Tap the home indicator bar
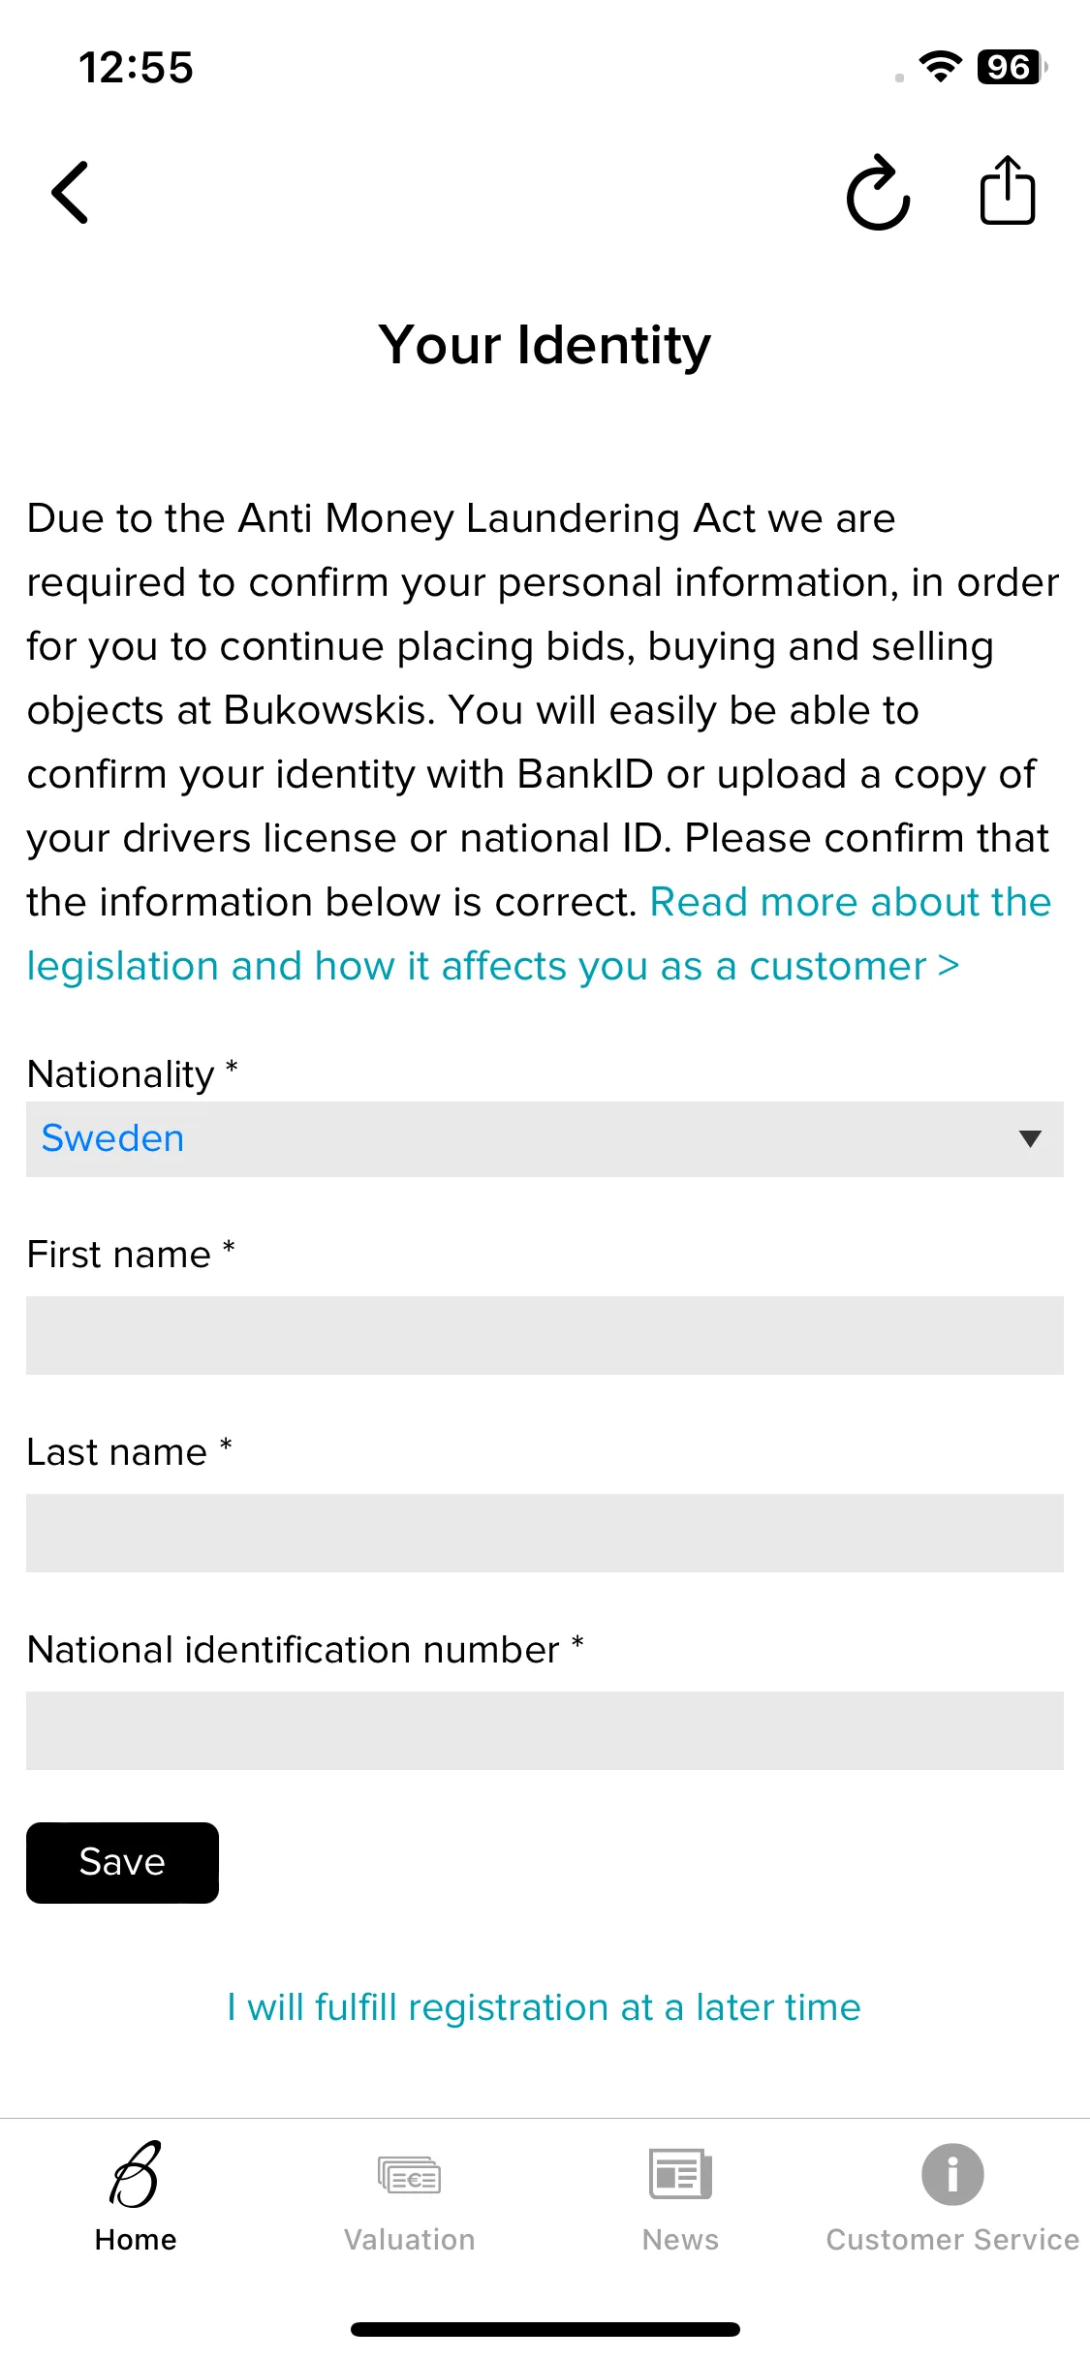The width and height of the screenshot is (1090, 2360). pos(545,2329)
